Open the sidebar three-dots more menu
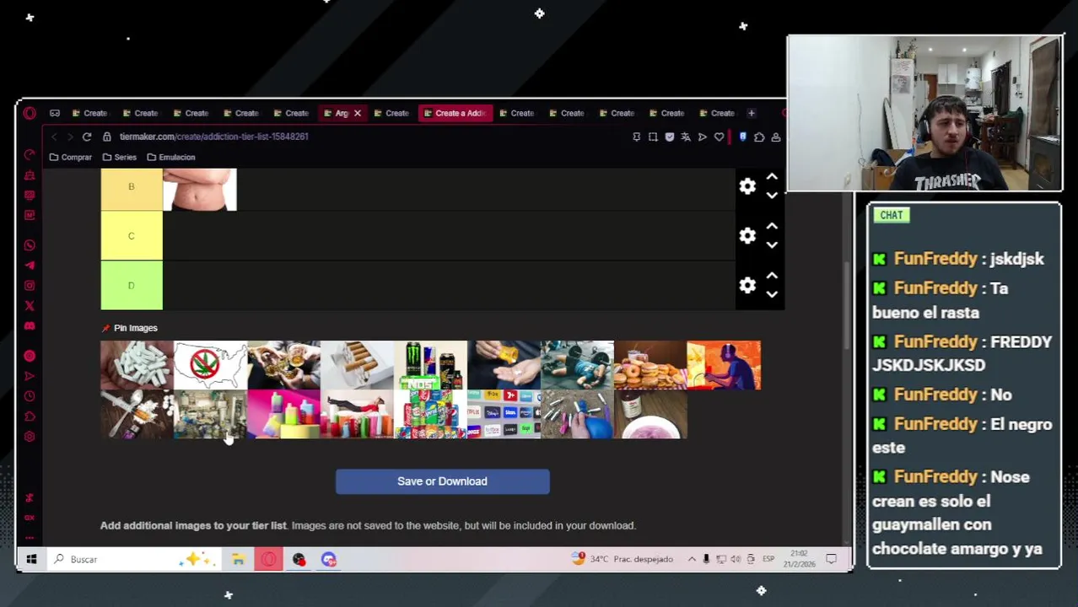 [x=30, y=537]
